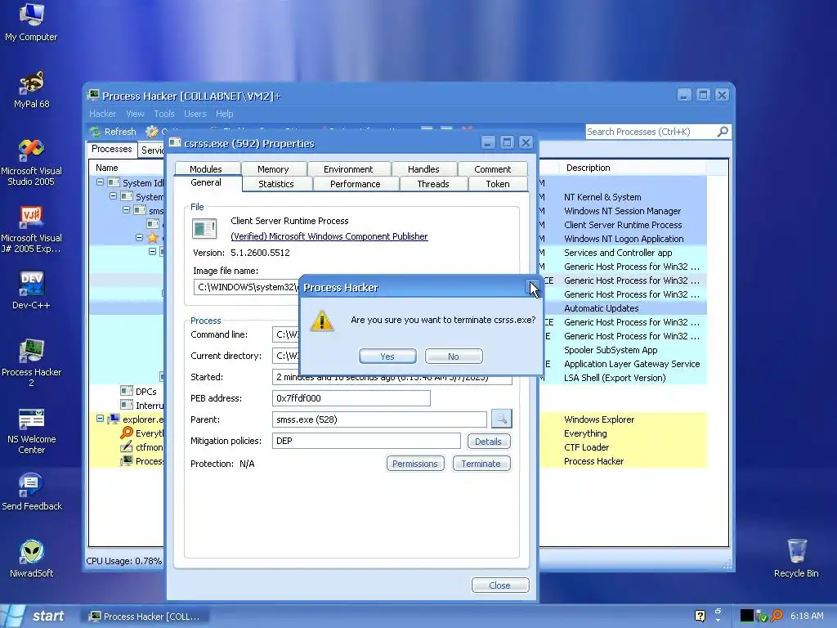Switch to the Threads tab
837x628 pixels.
pos(433,184)
